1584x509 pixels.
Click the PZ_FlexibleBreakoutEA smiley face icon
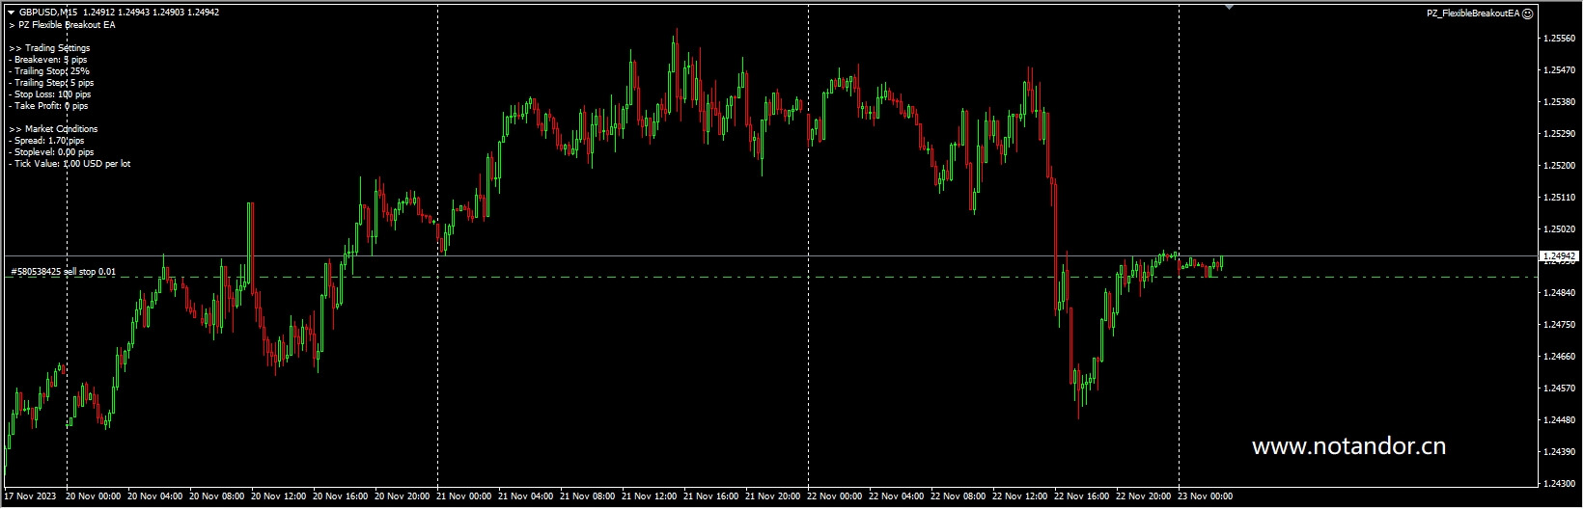coord(1527,13)
